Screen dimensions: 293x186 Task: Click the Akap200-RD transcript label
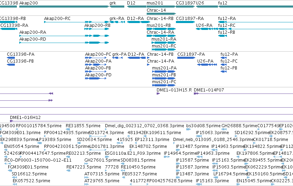click(33, 39)
